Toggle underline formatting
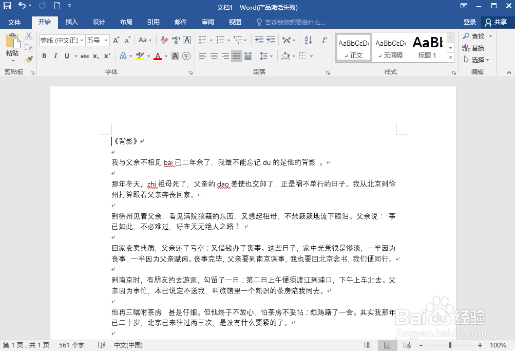Screen dimensions: 515x351 coord(67,56)
